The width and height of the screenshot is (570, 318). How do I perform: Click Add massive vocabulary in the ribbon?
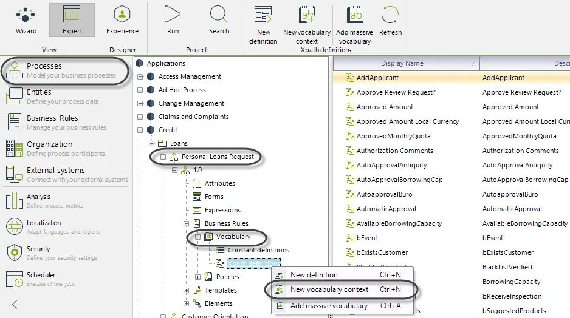[354, 25]
